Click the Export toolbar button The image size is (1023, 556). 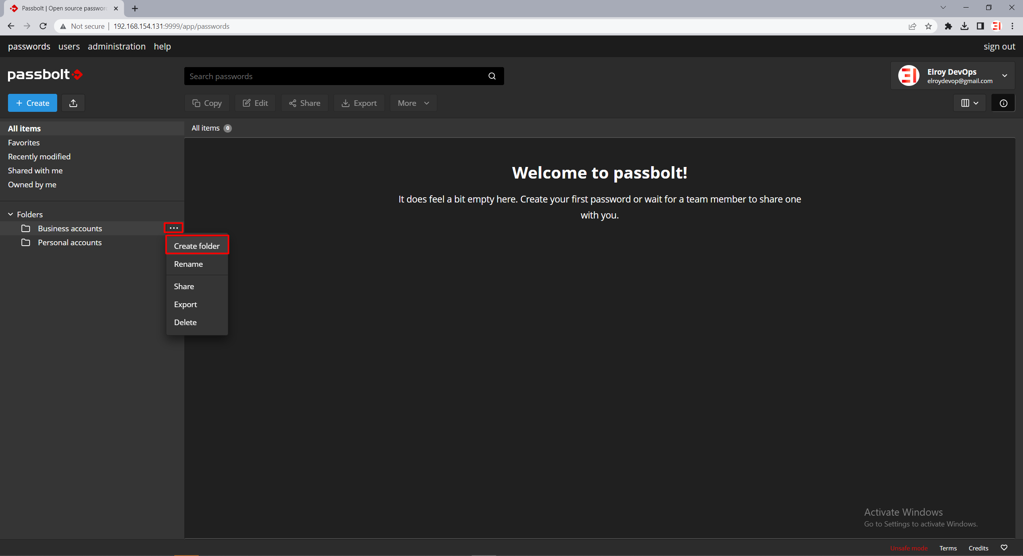point(359,103)
